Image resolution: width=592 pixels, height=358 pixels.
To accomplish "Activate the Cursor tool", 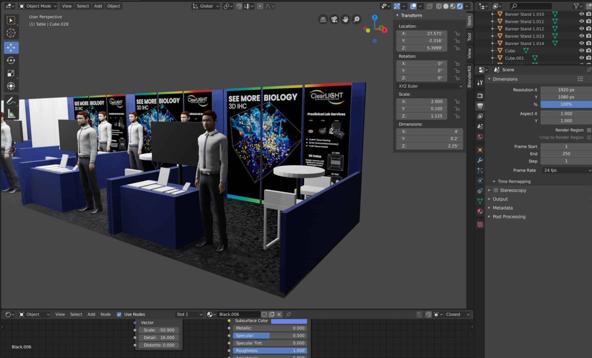I will click(x=11, y=33).
